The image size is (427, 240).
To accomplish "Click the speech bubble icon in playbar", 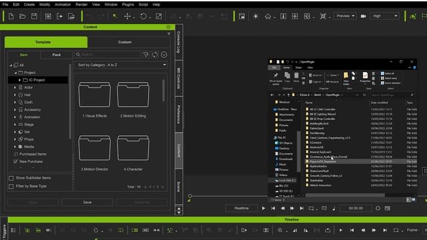I will 324,208.
